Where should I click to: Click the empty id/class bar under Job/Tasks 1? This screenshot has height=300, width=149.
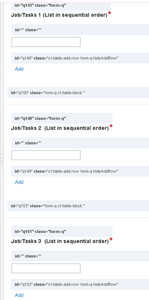click(80, 30)
